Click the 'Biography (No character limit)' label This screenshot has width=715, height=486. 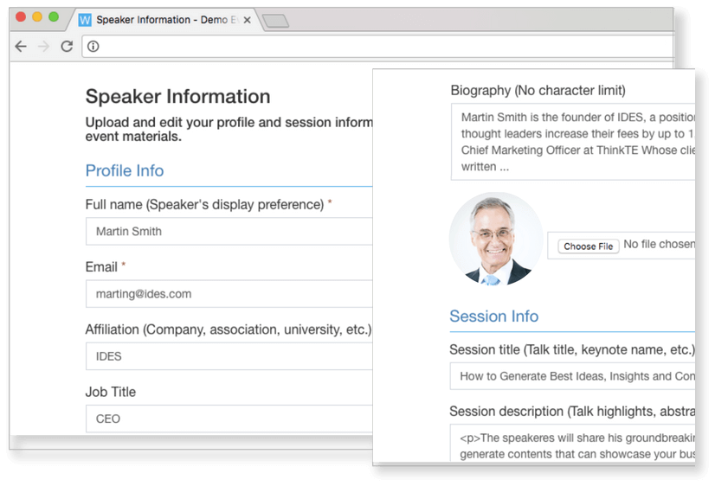point(538,90)
